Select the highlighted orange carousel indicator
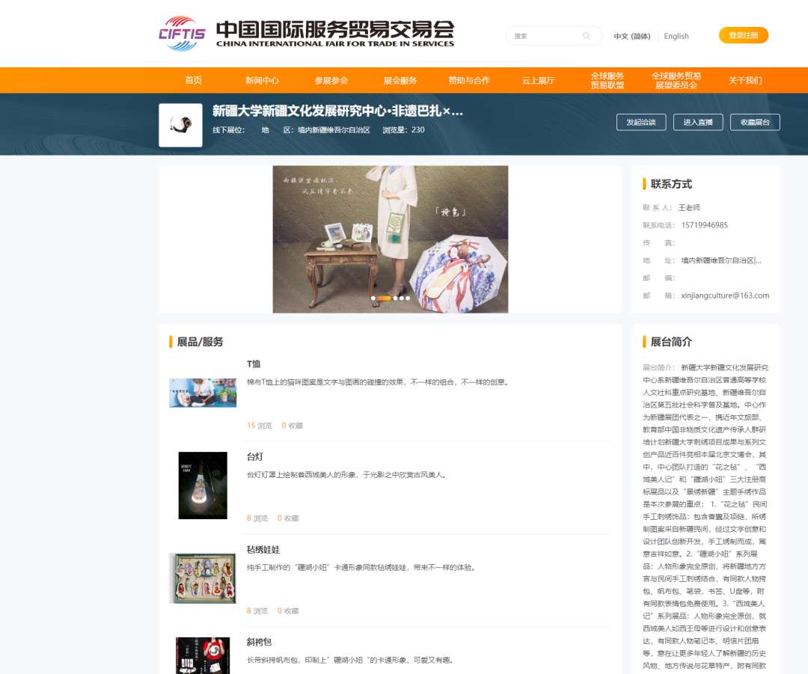 click(385, 298)
